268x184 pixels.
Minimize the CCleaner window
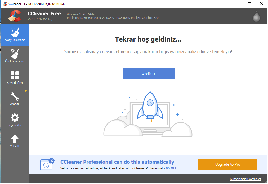(238, 4)
